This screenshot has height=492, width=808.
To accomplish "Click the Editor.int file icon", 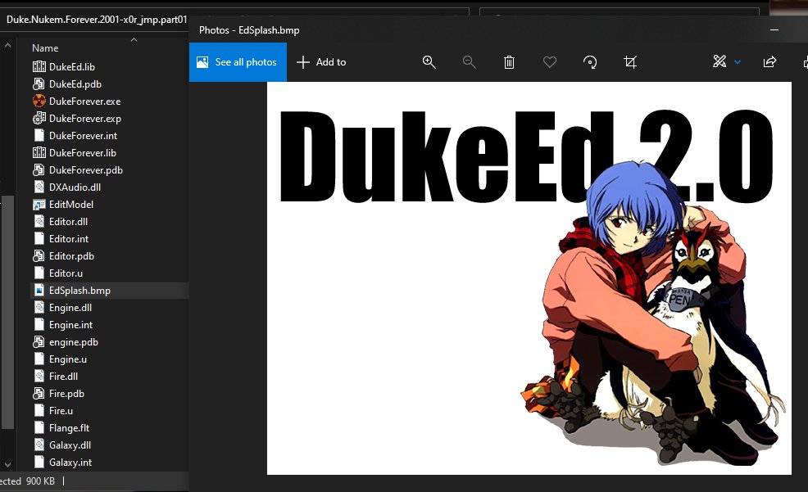I will (39, 239).
